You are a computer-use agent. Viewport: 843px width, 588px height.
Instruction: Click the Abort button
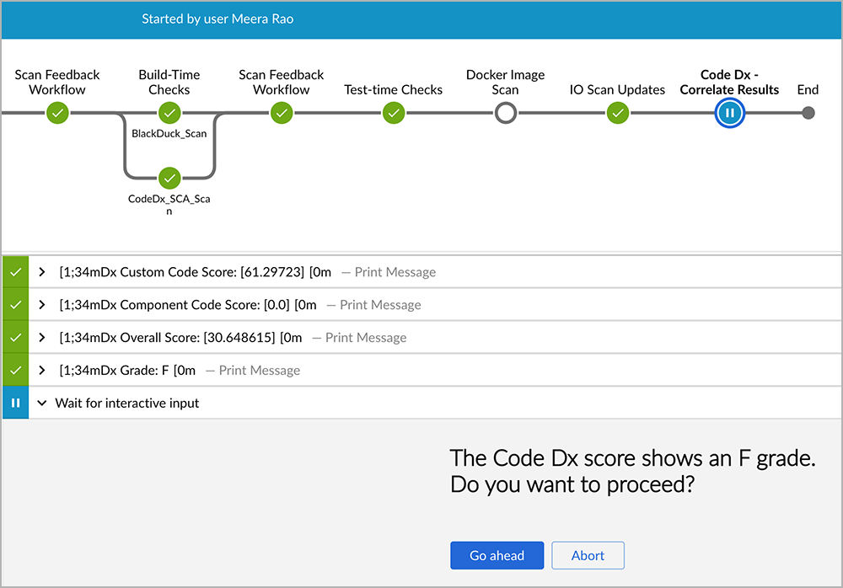coord(588,555)
